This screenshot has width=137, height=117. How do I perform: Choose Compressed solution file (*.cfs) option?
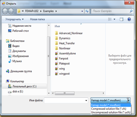pyautogui.click(x=111, y=109)
